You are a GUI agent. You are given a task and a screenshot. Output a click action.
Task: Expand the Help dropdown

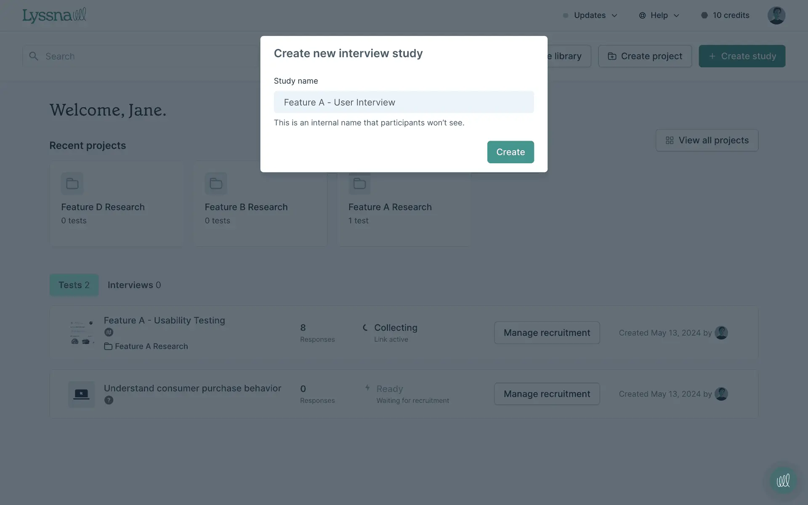[x=659, y=16]
